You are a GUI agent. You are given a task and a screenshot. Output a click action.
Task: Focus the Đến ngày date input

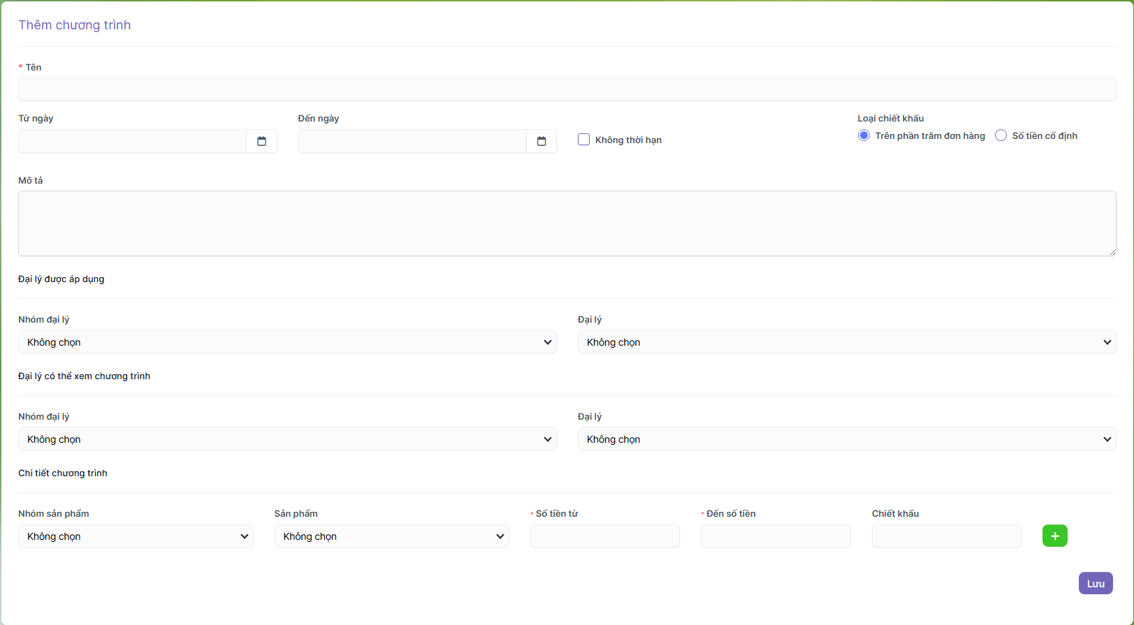412,141
